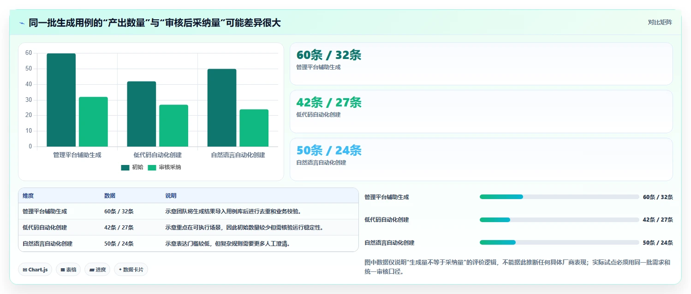The width and height of the screenshot is (691, 294).
Task: Click the 数据卡片 tag chip
Action: pos(131,270)
